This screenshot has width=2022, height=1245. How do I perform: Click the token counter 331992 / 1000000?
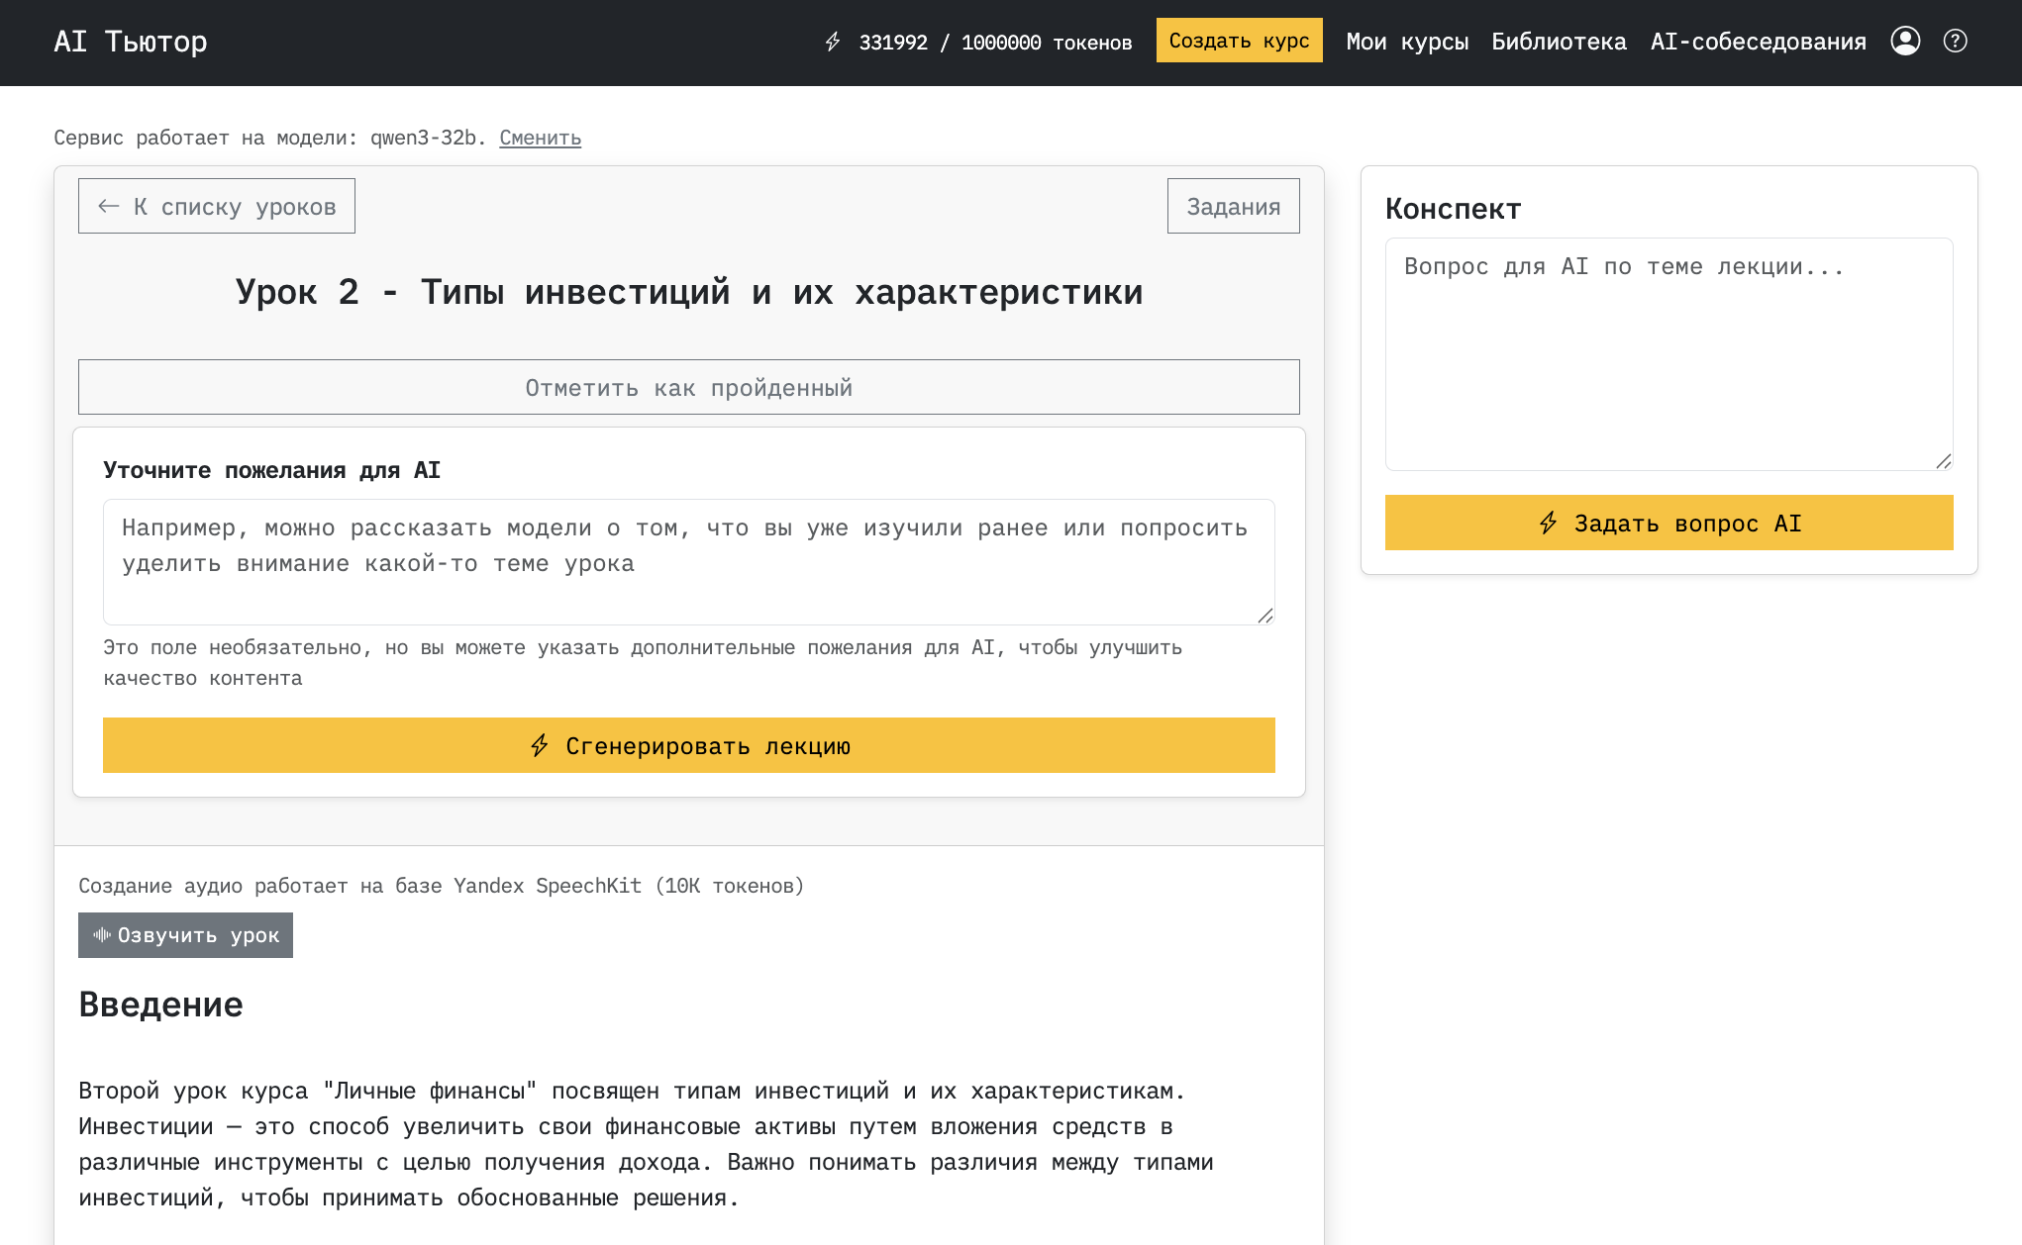[995, 43]
